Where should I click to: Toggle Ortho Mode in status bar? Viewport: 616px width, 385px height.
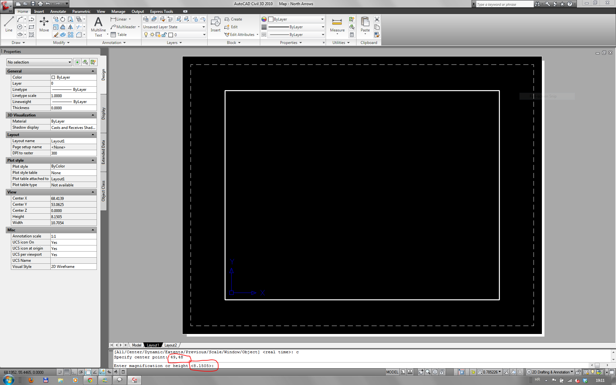click(73, 372)
